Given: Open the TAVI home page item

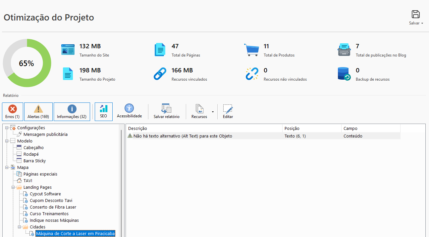Looking at the screenshot, I should 27,181.
